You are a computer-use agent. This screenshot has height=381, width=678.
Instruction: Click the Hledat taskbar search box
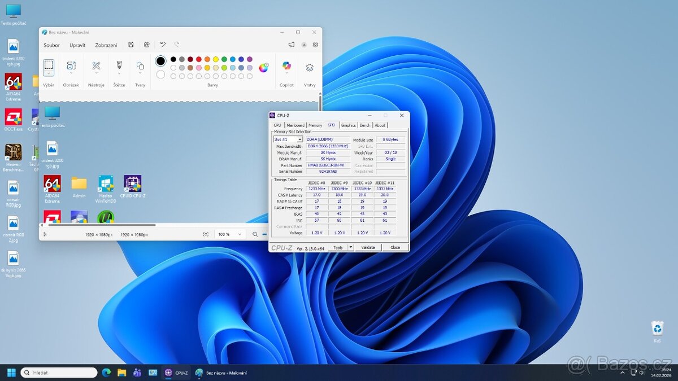(59, 373)
